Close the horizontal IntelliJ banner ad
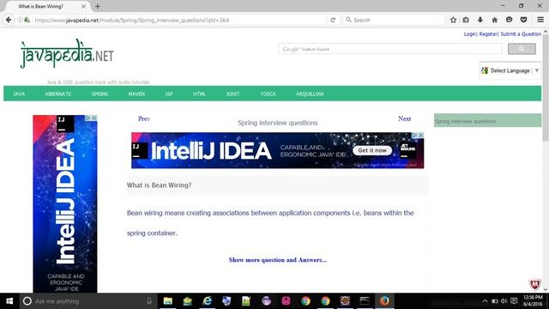This screenshot has width=549, height=309. (421, 136)
